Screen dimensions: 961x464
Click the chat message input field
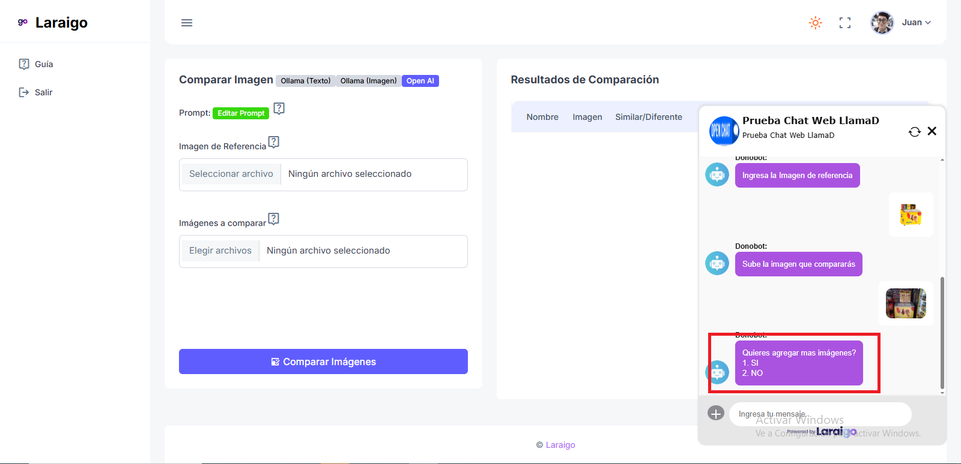(x=820, y=414)
